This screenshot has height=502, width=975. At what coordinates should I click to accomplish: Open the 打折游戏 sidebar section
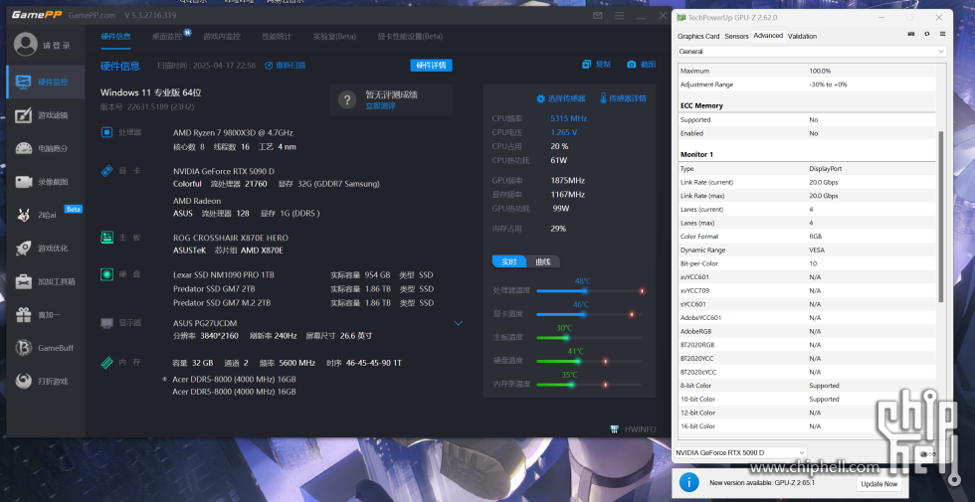click(x=46, y=382)
